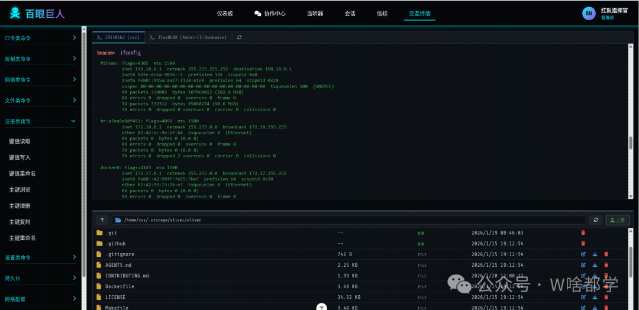Click the Dockerfile file icon

pyautogui.click(x=99, y=286)
